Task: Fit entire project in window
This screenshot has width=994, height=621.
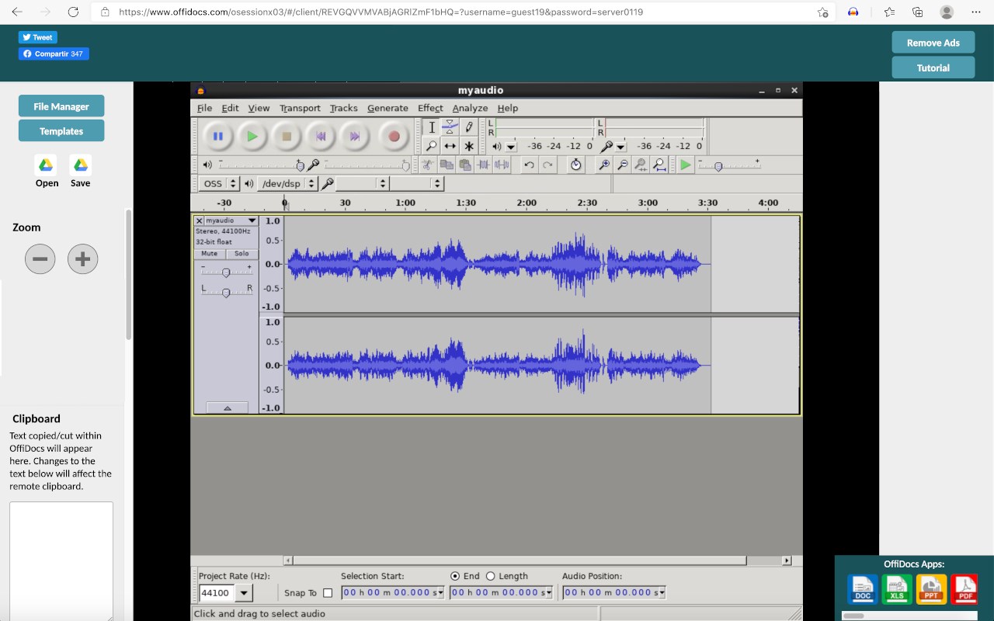Action: [659, 165]
